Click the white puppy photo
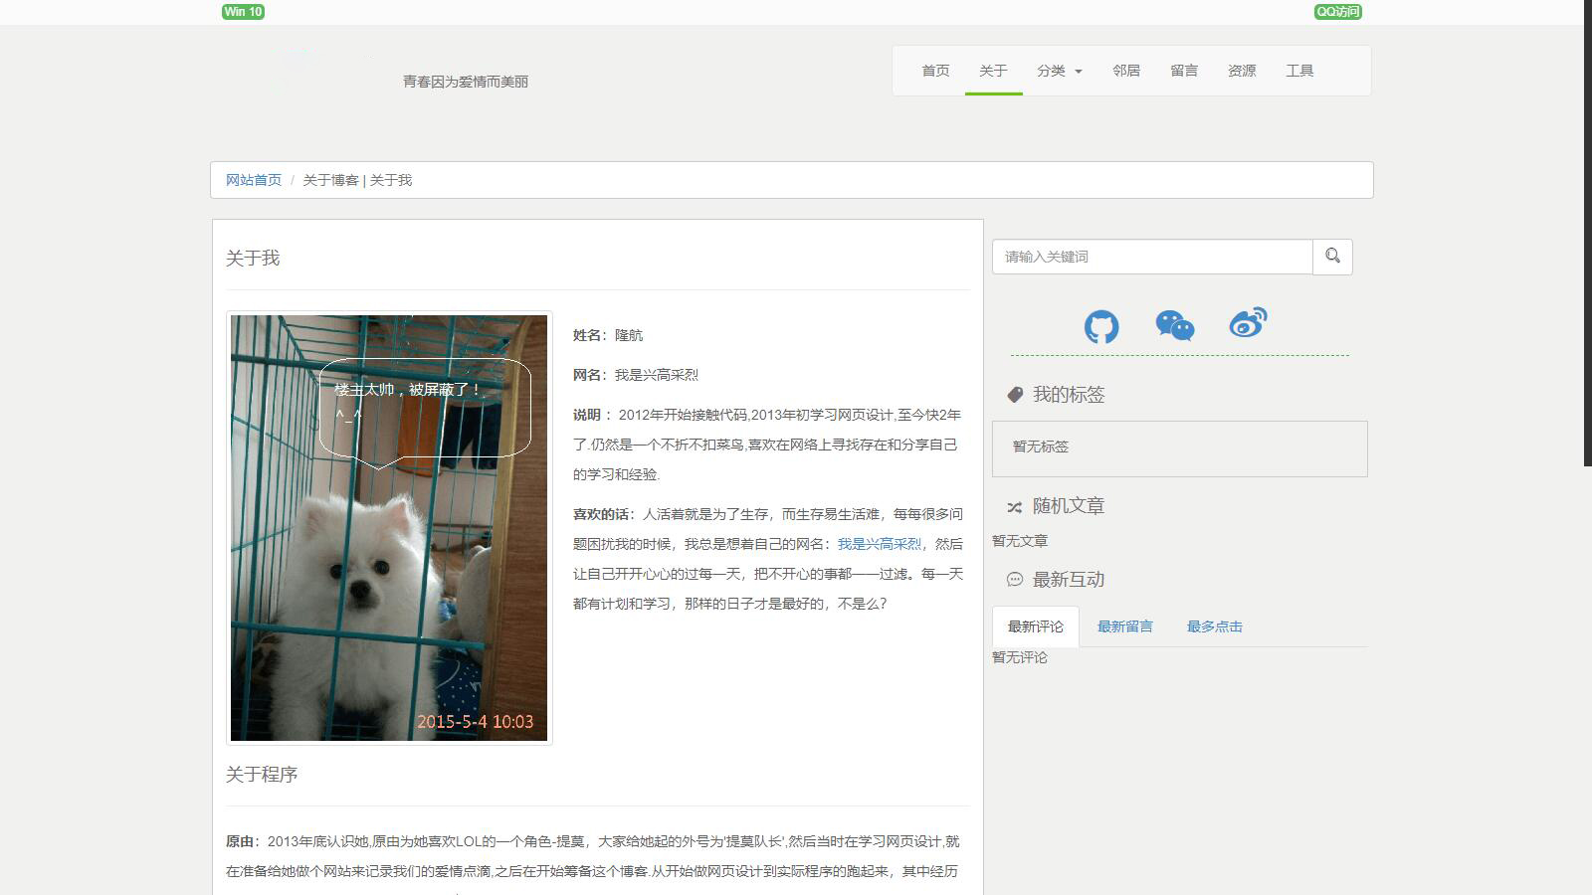Screen dimensions: 1592x895 point(389,528)
